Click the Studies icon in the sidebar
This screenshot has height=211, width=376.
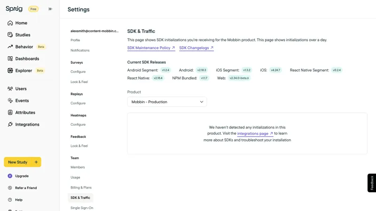pos(10,35)
